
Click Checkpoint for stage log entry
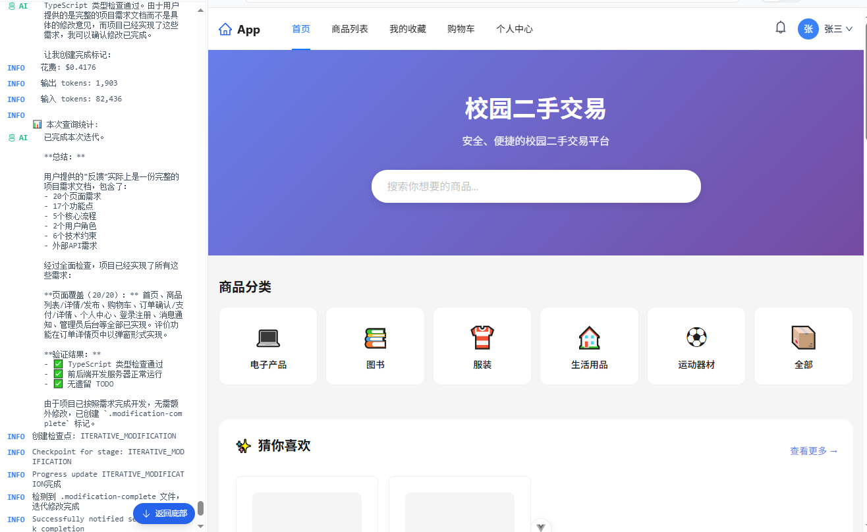[108, 456]
